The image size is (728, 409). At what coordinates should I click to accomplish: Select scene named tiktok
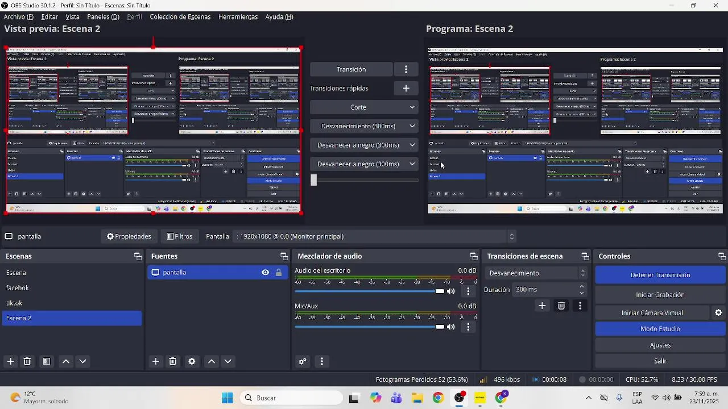click(x=71, y=303)
